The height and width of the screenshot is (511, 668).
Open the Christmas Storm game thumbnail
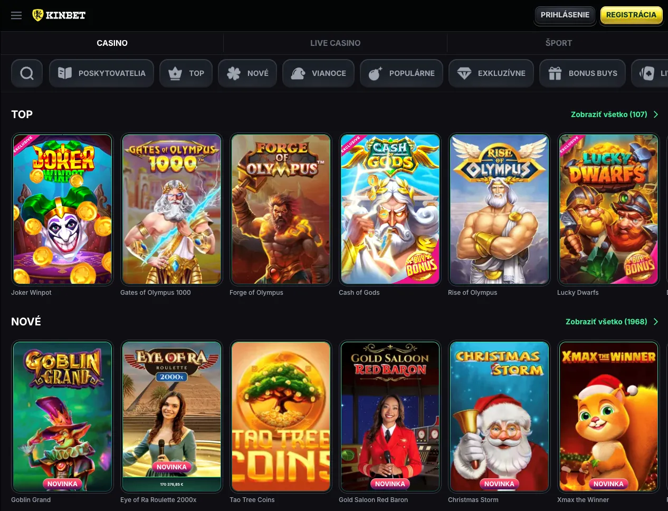(499, 417)
